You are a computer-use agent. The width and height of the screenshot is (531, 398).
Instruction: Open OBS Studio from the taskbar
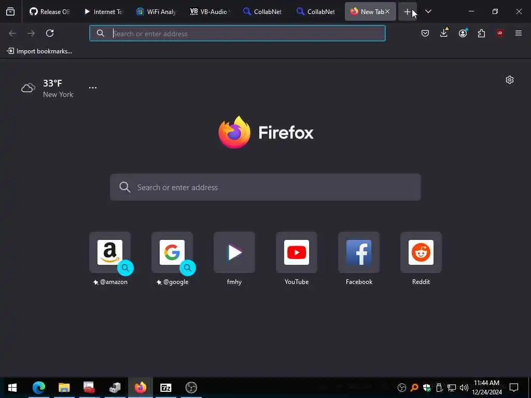pos(191,388)
